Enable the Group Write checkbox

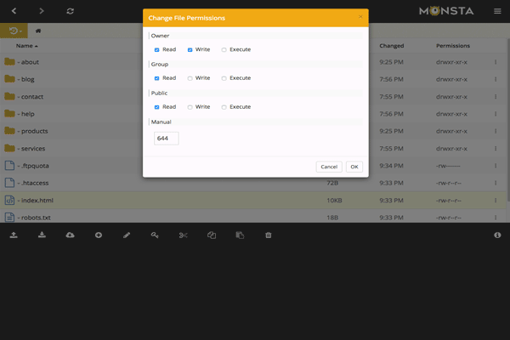pos(190,78)
